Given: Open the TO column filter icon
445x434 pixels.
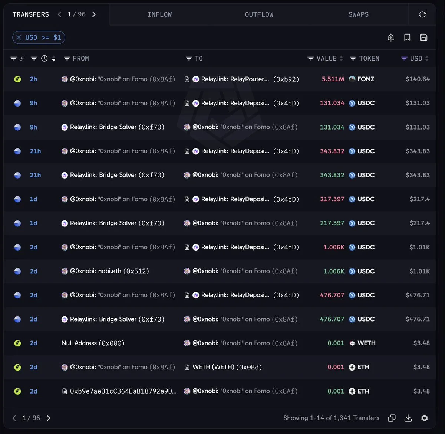Looking at the screenshot, I should (x=188, y=58).
